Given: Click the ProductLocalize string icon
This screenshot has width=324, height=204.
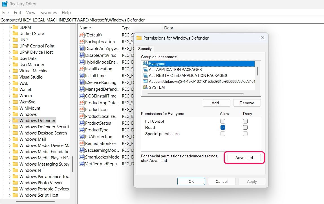Looking at the screenshot, I should coord(81,116).
